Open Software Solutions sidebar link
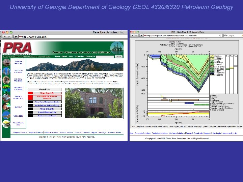Viewport: 243px width, 182px height. [18, 89]
